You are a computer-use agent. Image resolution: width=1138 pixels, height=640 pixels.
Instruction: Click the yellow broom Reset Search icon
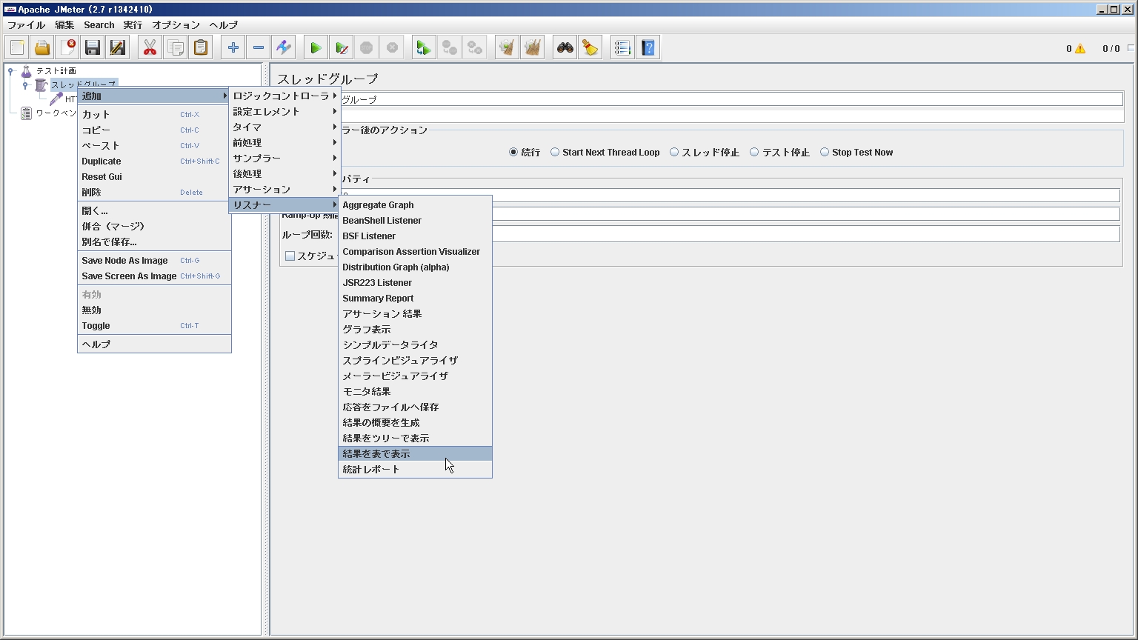click(590, 48)
